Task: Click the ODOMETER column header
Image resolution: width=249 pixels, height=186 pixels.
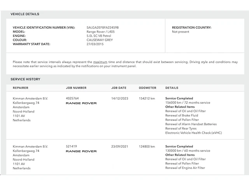Action: pos(147,88)
